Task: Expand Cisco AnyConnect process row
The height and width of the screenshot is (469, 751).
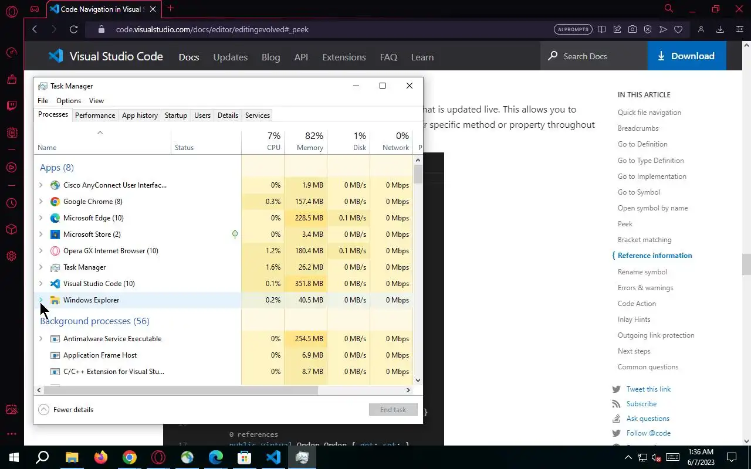Action: click(40, 185)
